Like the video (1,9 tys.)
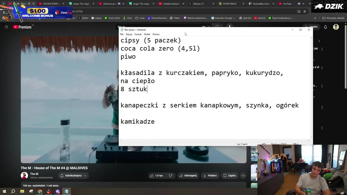 (x=157, y=175)
